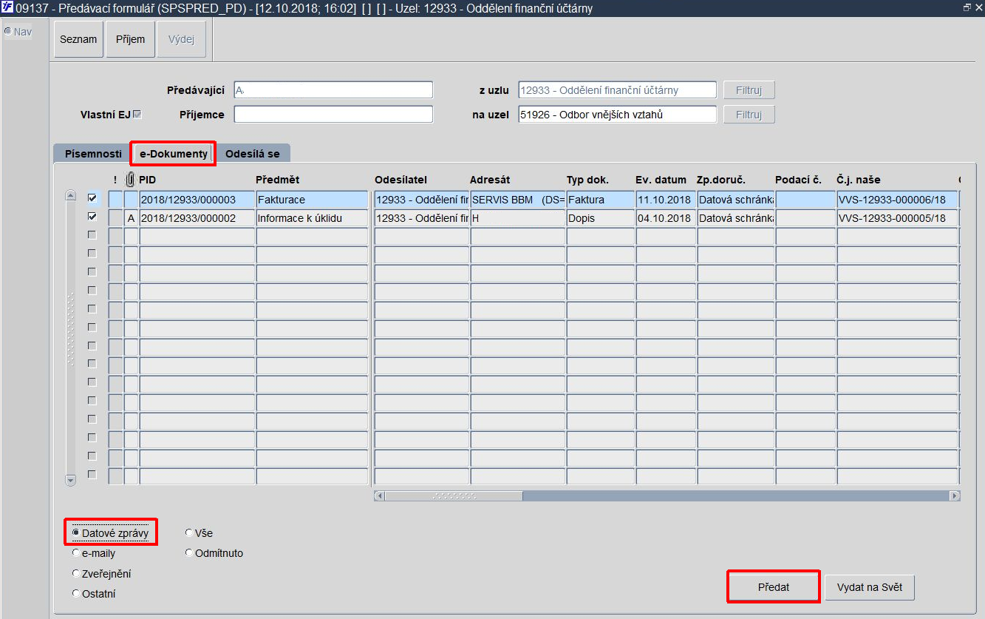Click the restore window icon at top right
Image resolution: width=985 pixels, height=619 pixels.
[x=968, y=7]
